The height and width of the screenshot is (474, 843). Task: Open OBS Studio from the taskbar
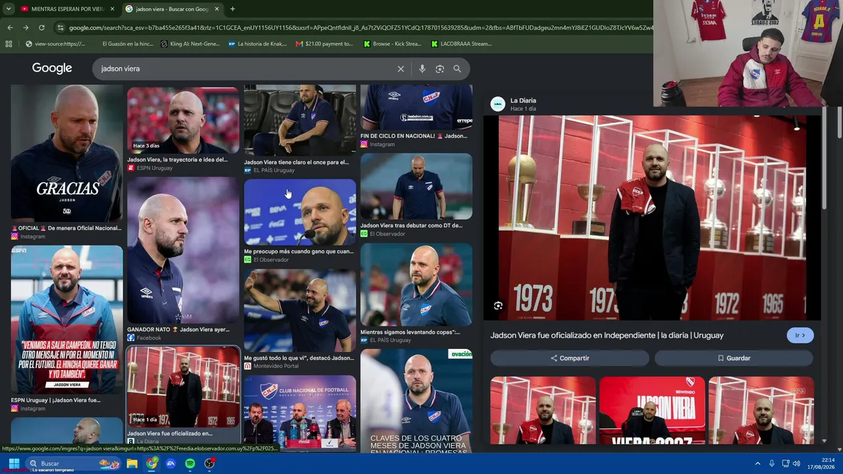point(209,463)
